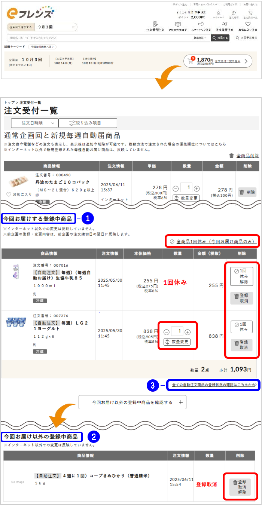262x505 pixels.
Task: Expand 今回お届け以外の登録中商品を確認する section
Action: (x=132, y=403)
